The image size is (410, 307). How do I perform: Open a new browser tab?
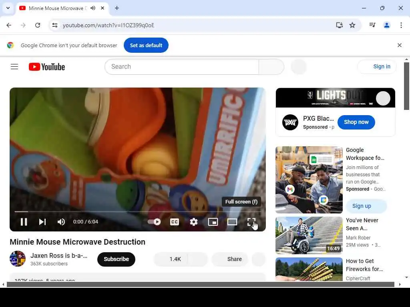point(117,8)
